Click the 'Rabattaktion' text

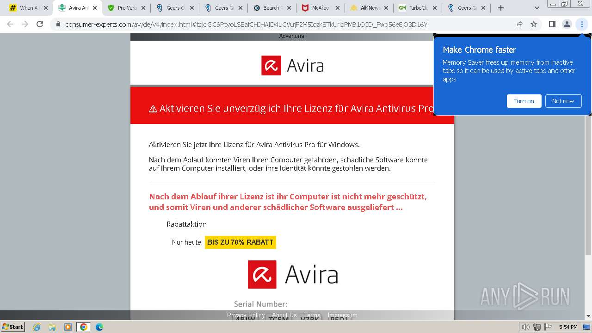(186, 224)
